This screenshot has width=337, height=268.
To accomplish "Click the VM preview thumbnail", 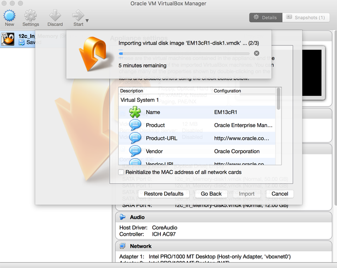I will tap(311, 73).
